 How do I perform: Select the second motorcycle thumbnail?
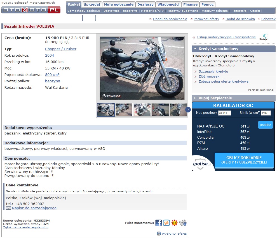click(124, 110)
